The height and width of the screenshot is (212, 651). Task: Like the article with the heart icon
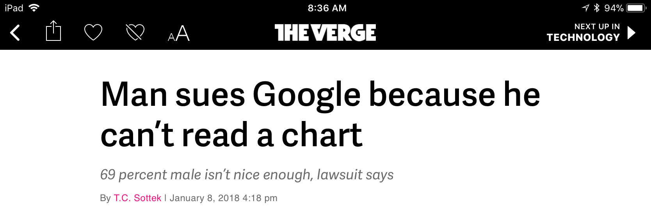tap(93, 32)
